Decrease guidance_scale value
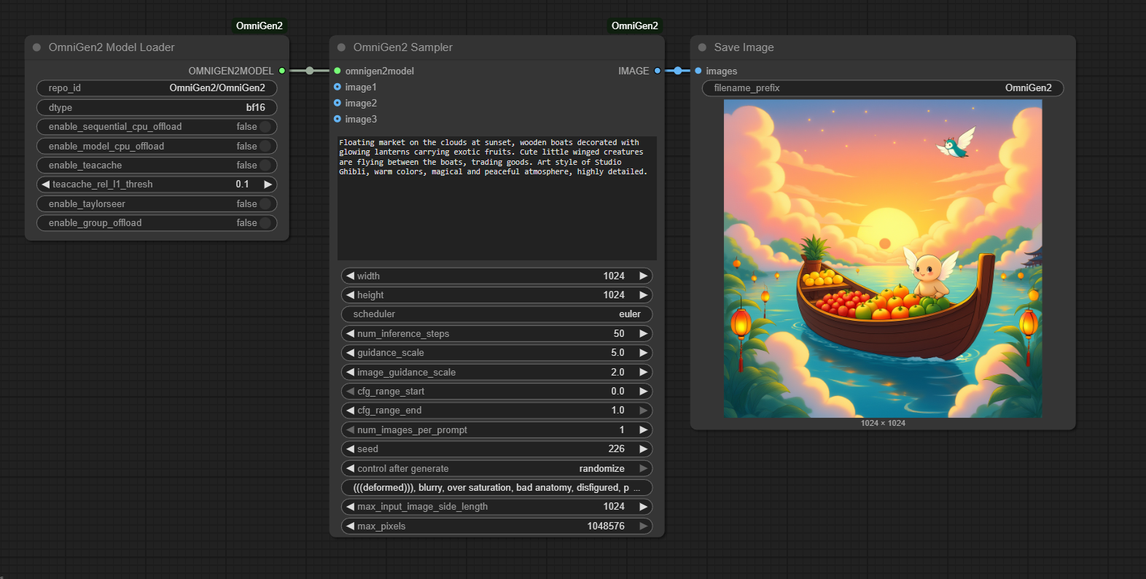 pyautogui.click(x=351, y=352)
